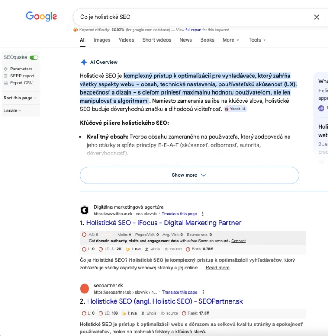Click the Google logo
The width and height of the screenshot is (328, 336).
coord(42,17)
